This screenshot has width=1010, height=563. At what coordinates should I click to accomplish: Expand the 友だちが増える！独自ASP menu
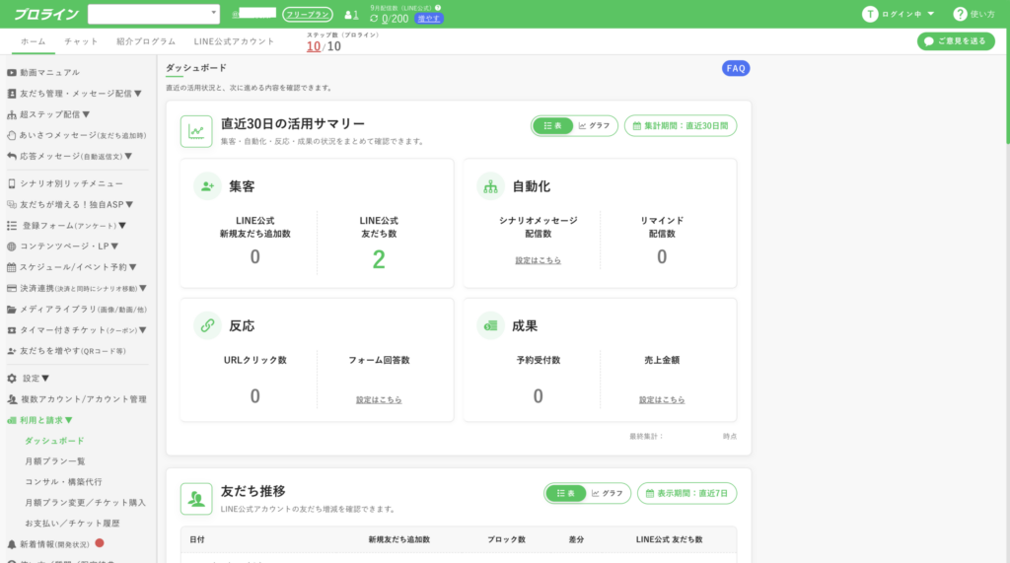(70, 204)
